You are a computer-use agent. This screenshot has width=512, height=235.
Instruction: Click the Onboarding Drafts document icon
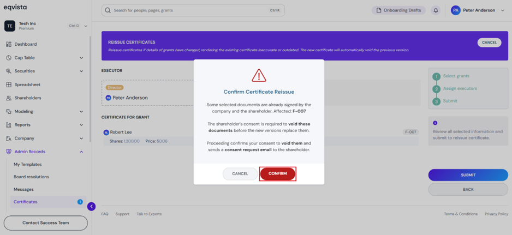point(379,10)
